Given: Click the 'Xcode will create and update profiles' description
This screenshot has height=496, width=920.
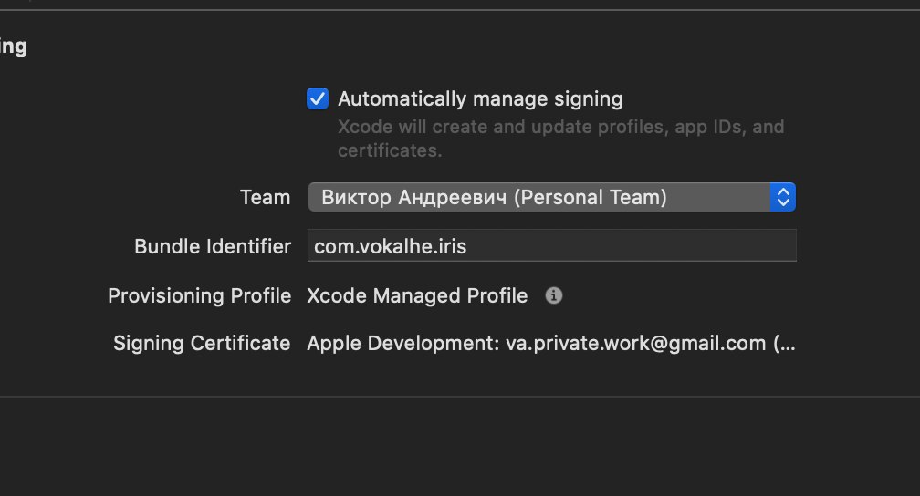Looking at the screenshot, I should [560, 139].
